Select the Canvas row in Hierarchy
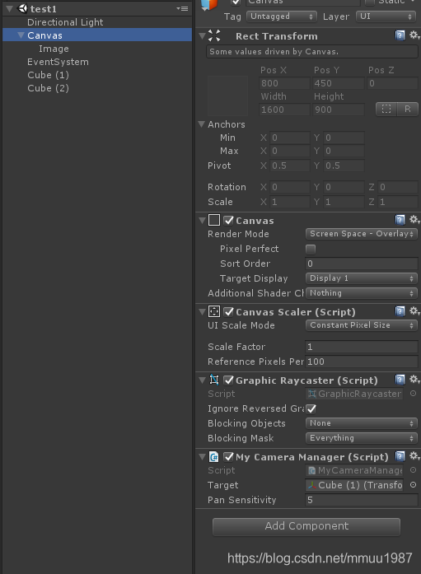Screen dimensions: 421x574 pyautogui.click(x=97, y=35)
